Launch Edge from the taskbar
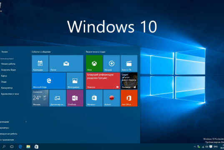The image size is (224, 150). (x=20, y=147)
